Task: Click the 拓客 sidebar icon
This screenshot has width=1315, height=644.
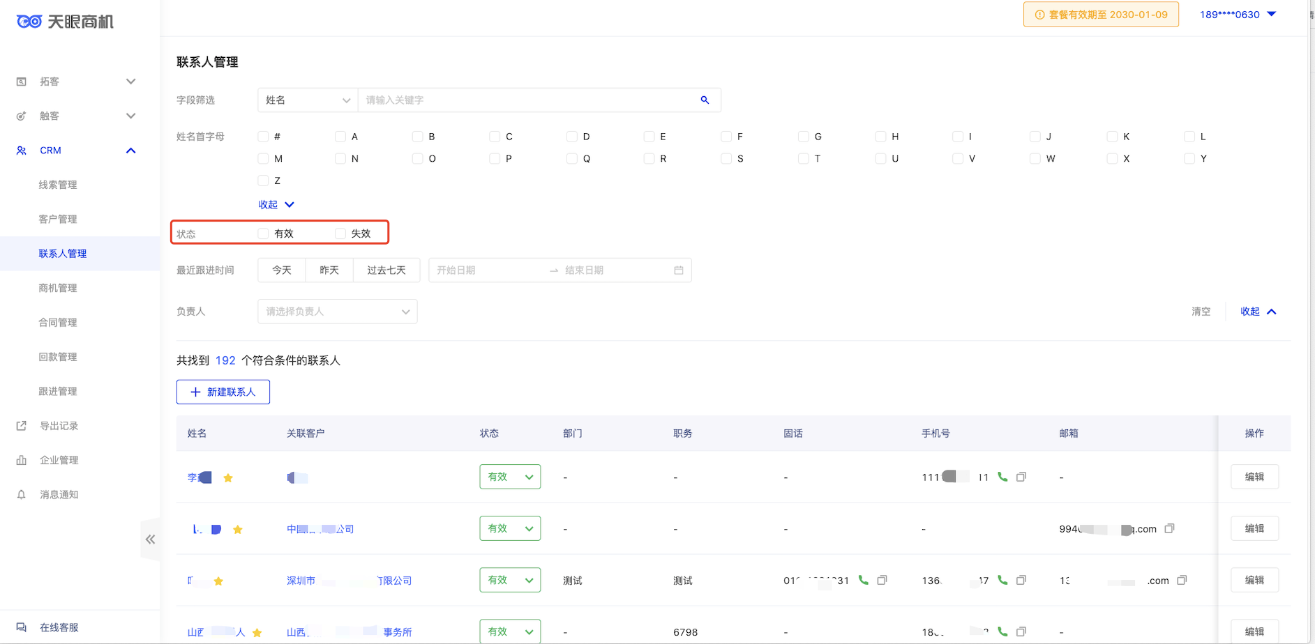Action: [22, 82]
